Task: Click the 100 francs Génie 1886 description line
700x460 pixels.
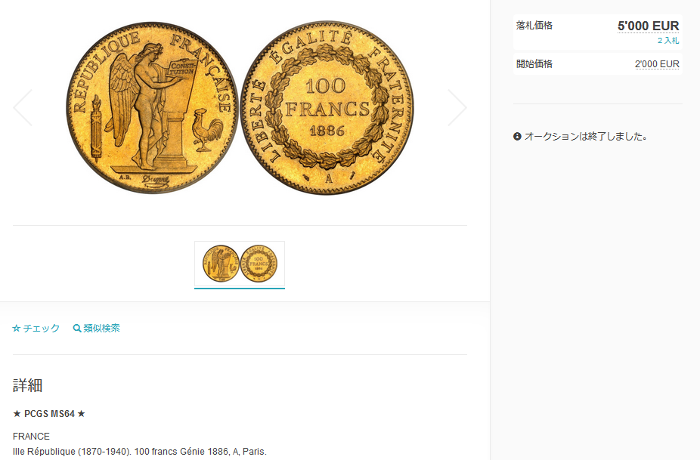Action: pos(140,452)
